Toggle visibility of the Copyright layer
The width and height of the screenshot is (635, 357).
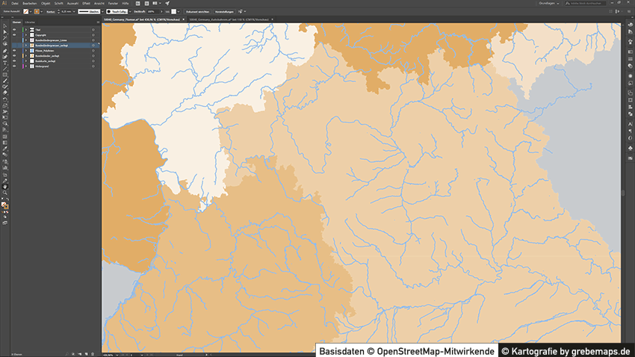coord(14,34)
